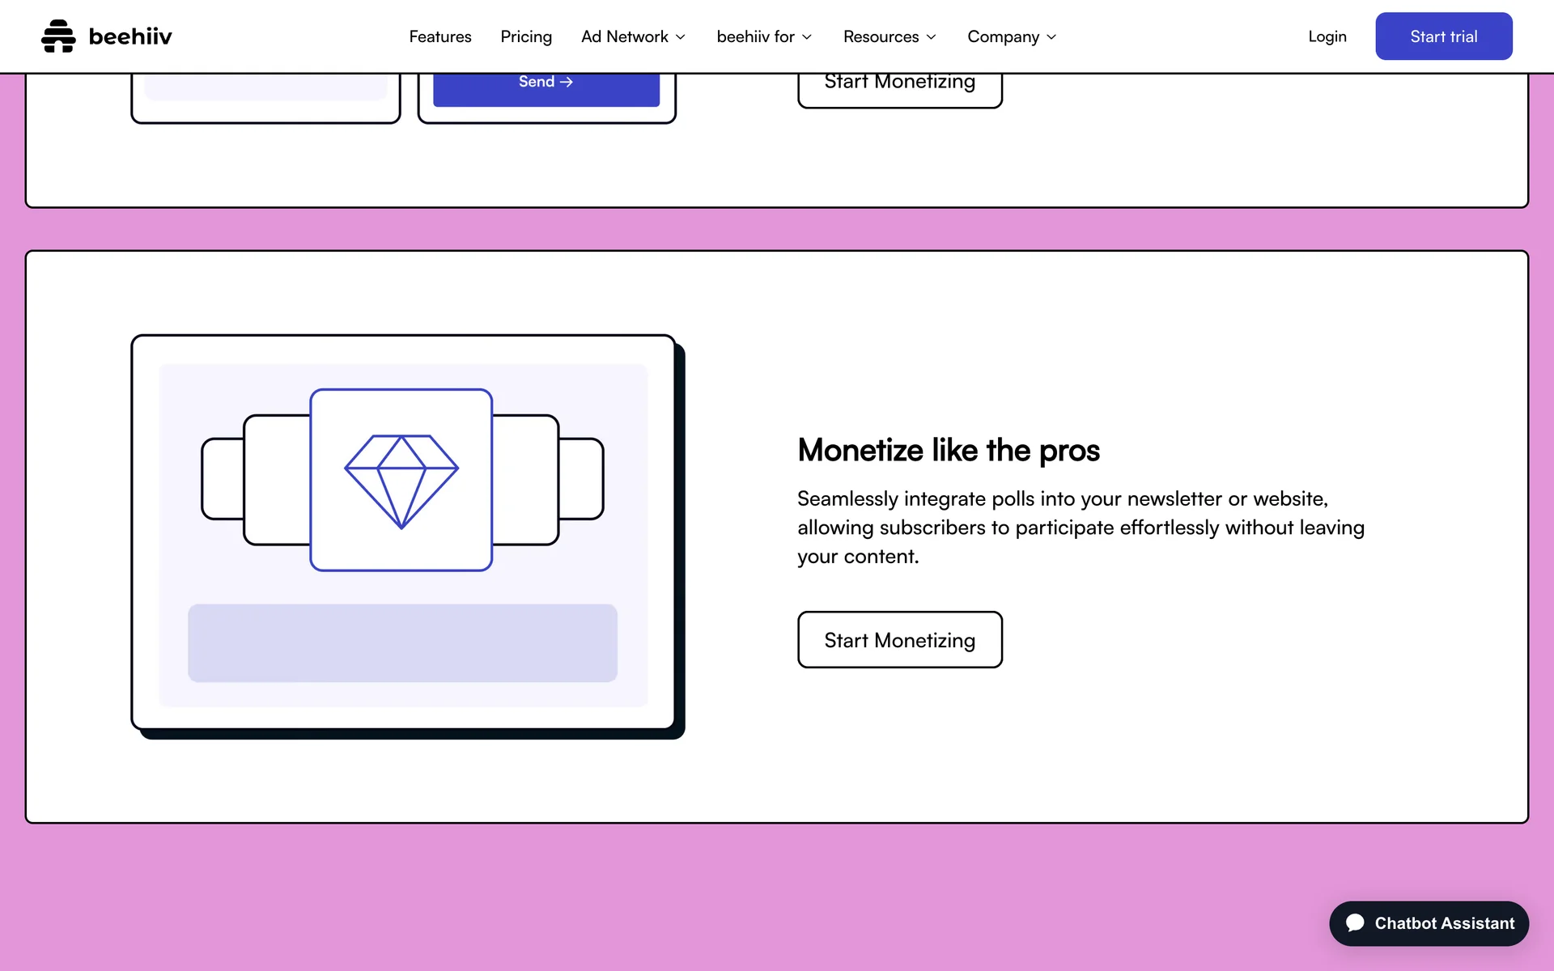Open the Pricing menu item
Image resolution: width=1554 pixels, height=971 pixels.
(x=525, y=37)
